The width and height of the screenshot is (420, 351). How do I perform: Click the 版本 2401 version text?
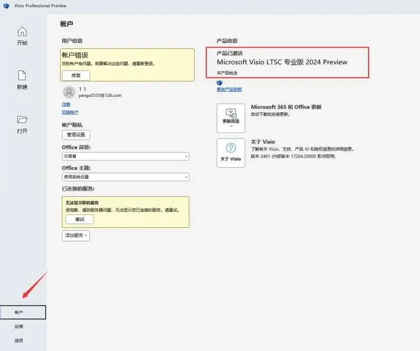293,156
